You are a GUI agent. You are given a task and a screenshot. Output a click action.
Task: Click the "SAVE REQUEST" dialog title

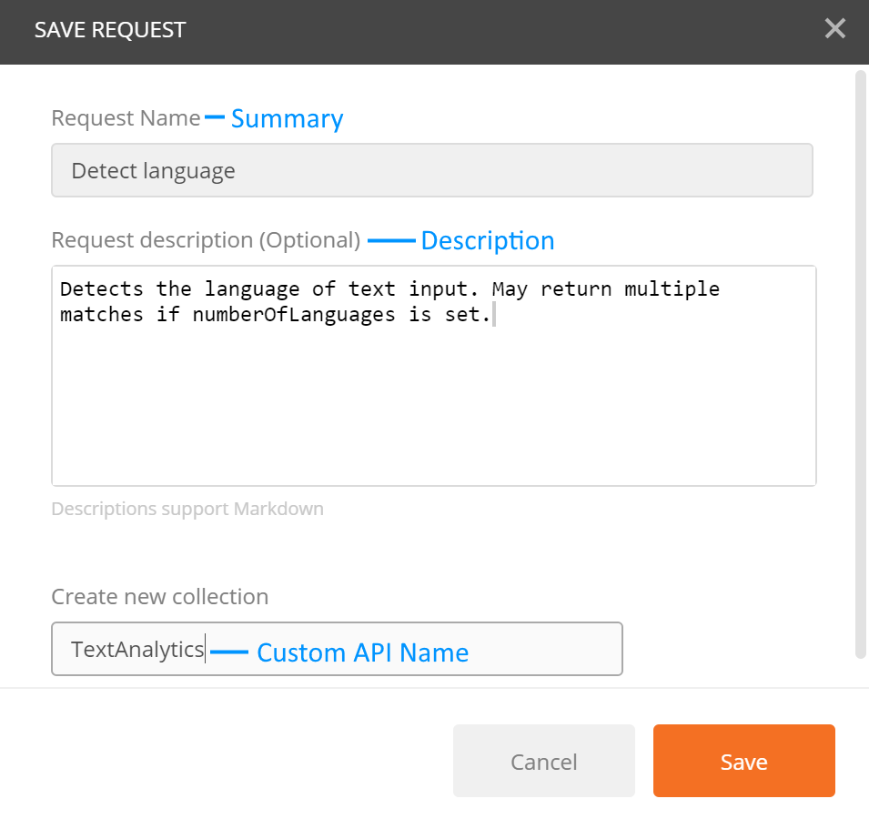click(110, 29)
